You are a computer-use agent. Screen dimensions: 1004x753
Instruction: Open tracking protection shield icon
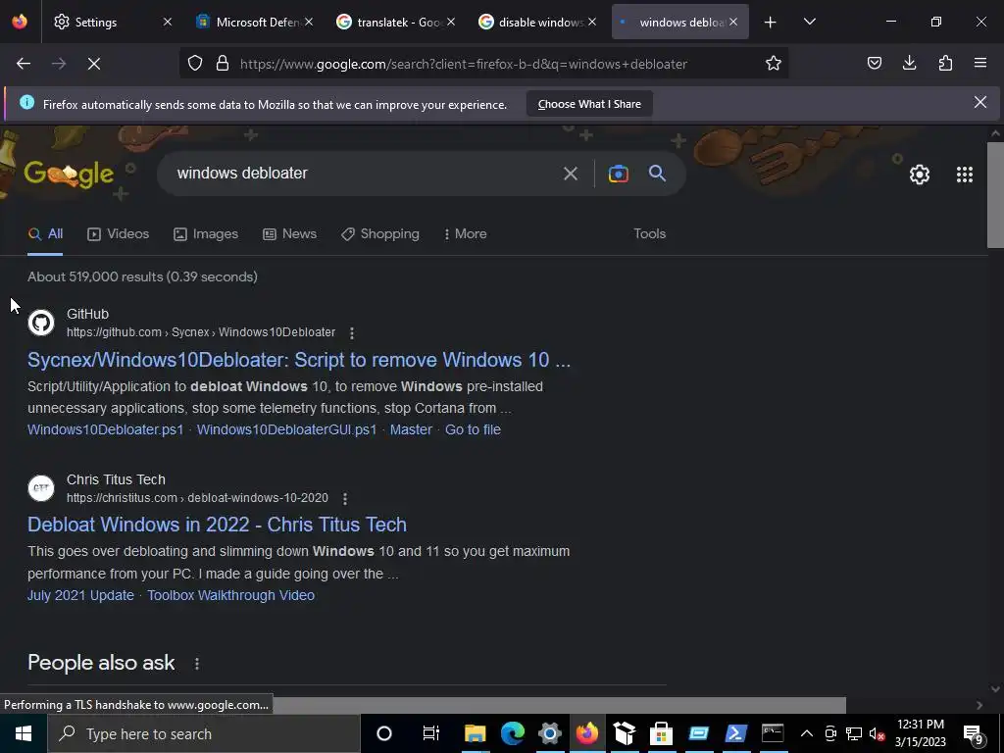pos(195,63)
